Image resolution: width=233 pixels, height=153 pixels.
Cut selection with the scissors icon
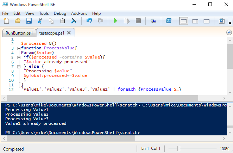pyautogui.click(x=40, y=21)
